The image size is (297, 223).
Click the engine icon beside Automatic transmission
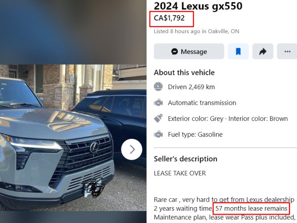(158, 103)
